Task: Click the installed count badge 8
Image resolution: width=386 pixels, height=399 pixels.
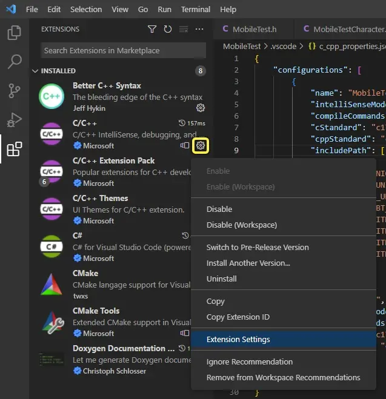Action: pos(201,71)
